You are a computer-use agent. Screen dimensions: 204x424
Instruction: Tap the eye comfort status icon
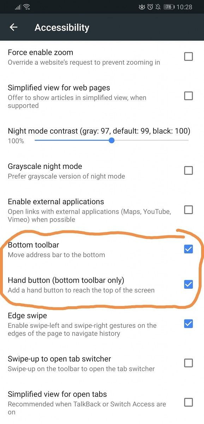[142, 7]
